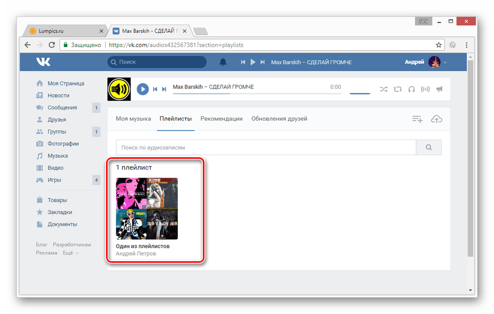
Task: Toggle shuffle in the audio player
Action: [383, 89]
